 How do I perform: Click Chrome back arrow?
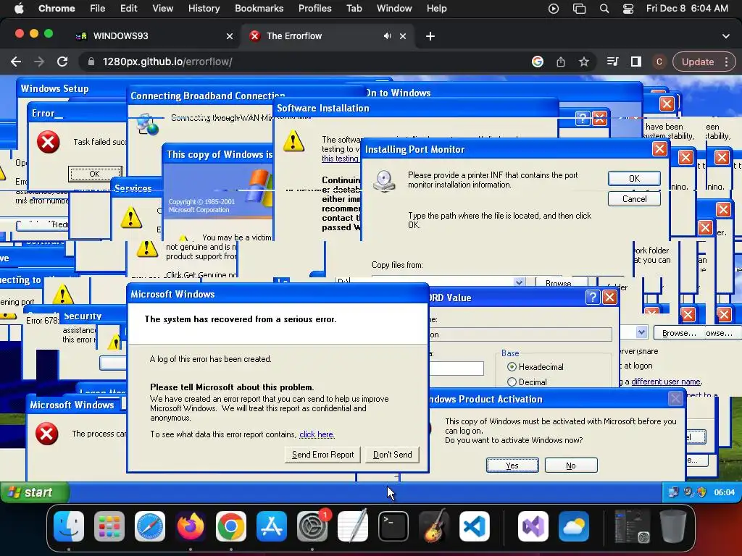coord(16,62)
